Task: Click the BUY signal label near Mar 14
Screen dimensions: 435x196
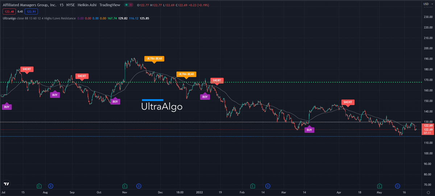Action: (x=309, y=130)
